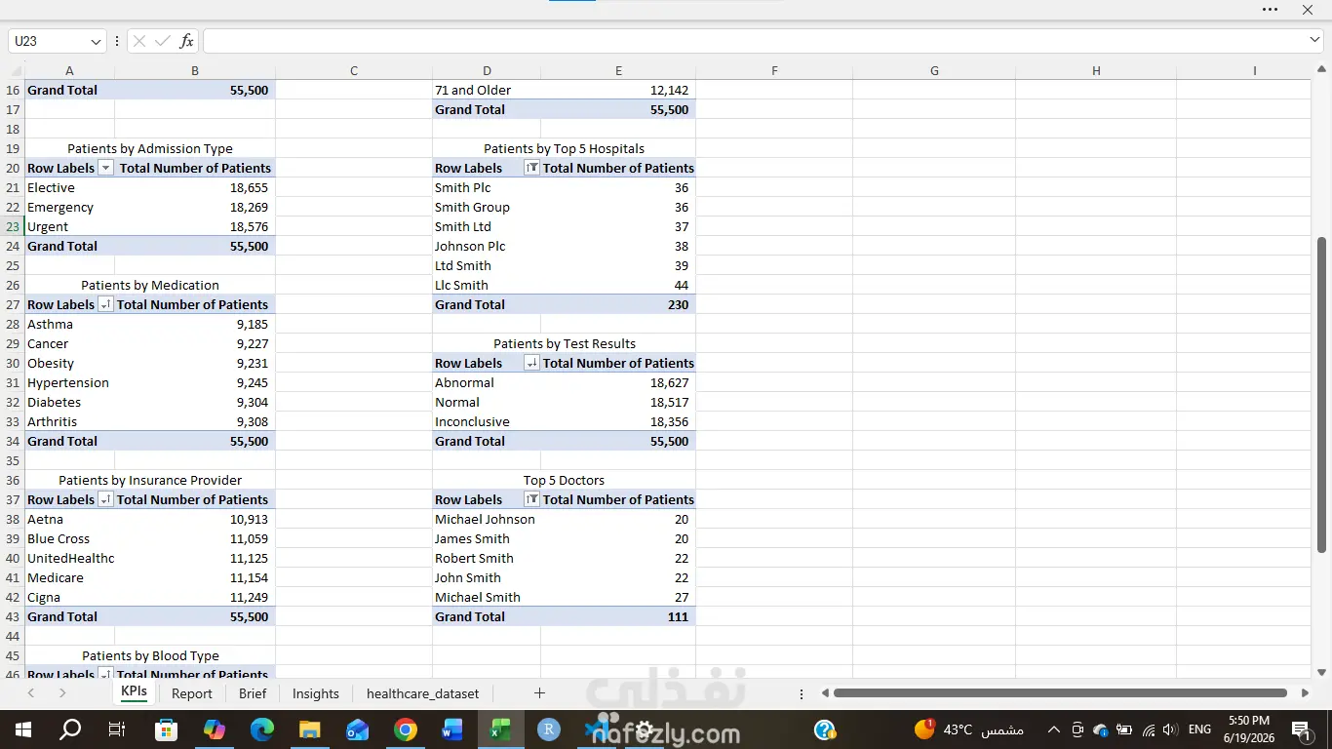Open Windows Search from the taskbar
Viewport: 1332px width, 749px height.
[70, 729]
